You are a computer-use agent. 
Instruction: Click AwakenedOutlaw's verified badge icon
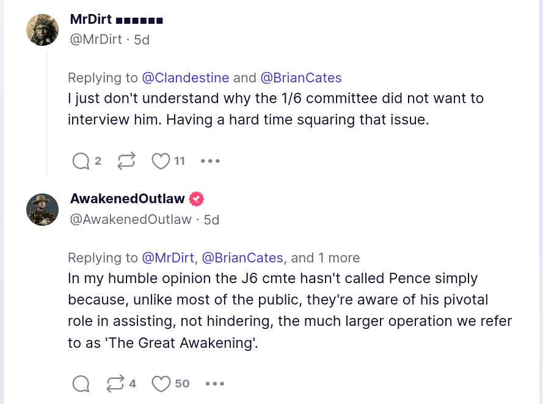pos(196,199)
